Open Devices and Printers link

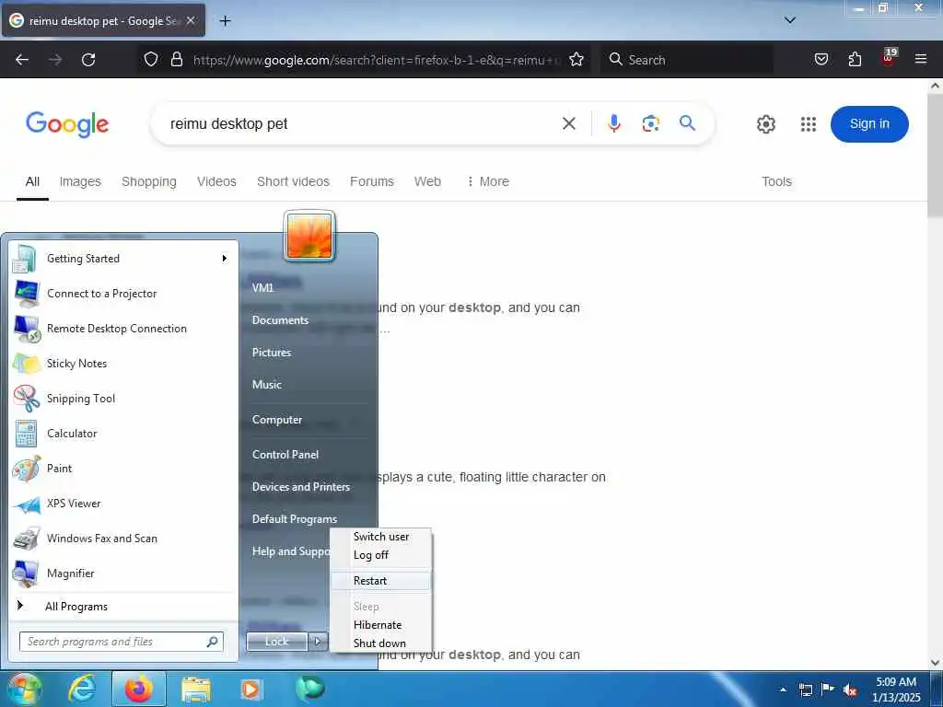tap(301, 487)
